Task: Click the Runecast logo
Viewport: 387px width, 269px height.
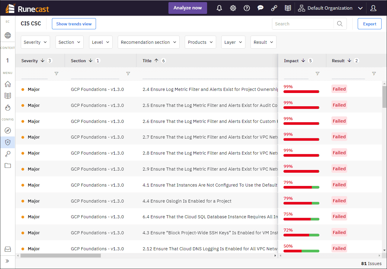Action: coord(27,8)
